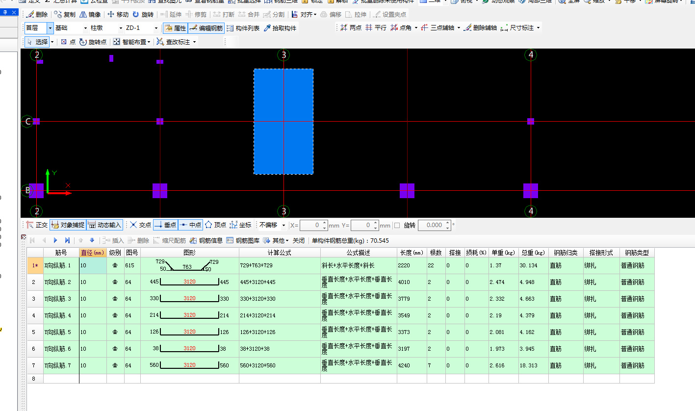Viewport: 695px width, 411px height.
Task: Click the 延伸 (extend) tool
Action: click(171, 15)
